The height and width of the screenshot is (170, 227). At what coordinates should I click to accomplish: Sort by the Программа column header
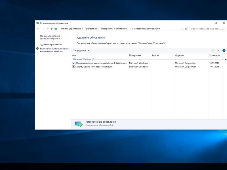[x=139, y=55]
